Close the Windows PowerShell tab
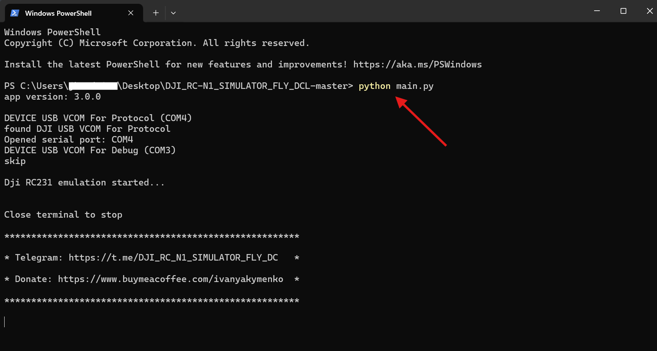Screen dimensions: 657x351 pyautogui.click(x=131, y=13)
